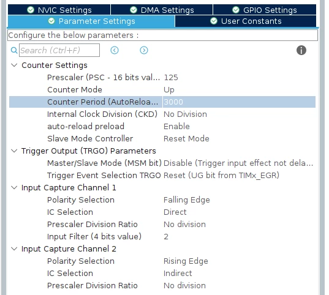
Task: Switch to the NVIC Settings tab
Action: pos(59,10)
